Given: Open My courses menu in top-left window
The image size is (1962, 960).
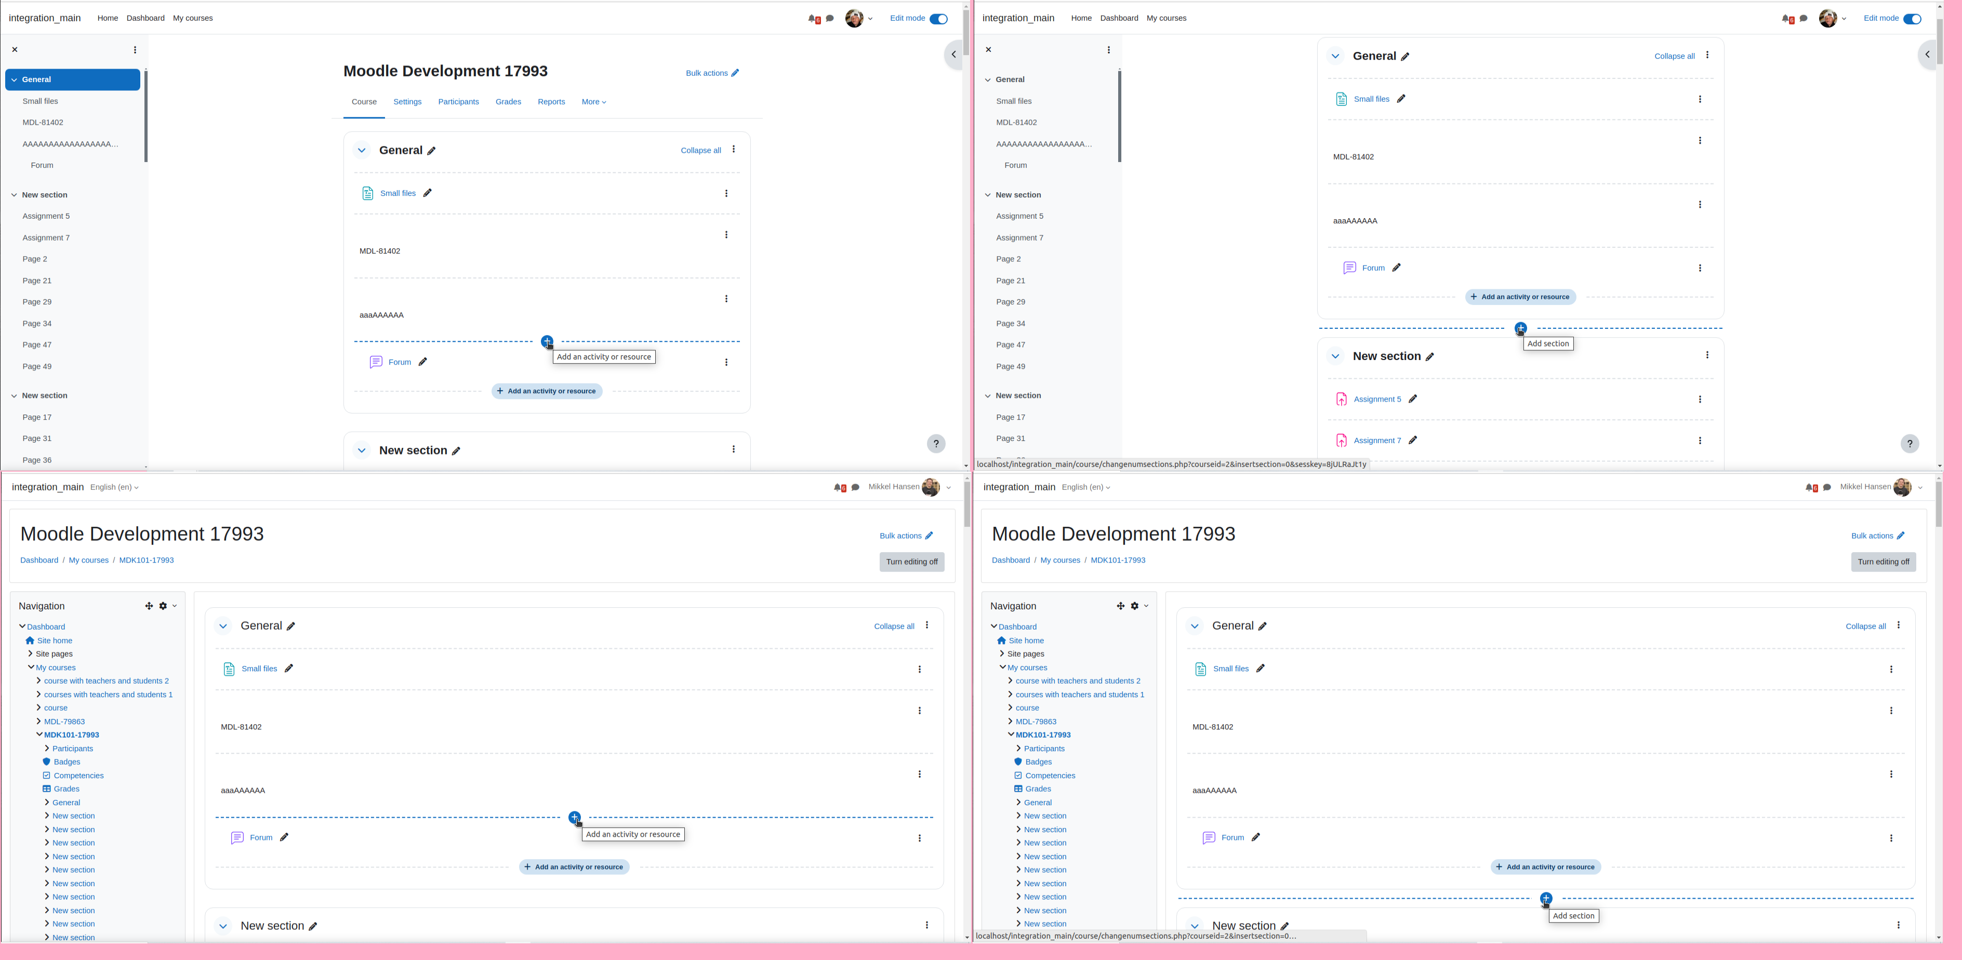Looking at the screenshot, I should click(x=193, y=18).
